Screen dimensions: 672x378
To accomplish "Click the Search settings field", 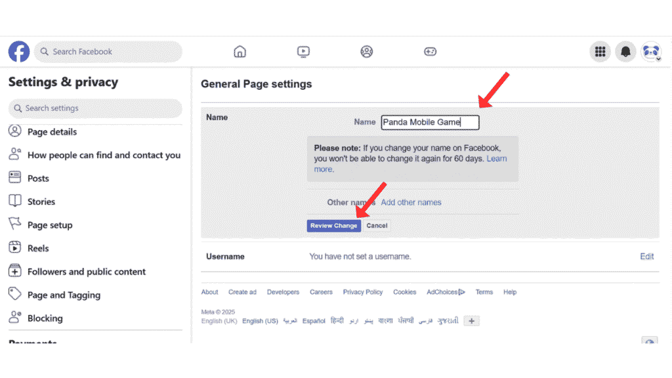I will point(95,108).
